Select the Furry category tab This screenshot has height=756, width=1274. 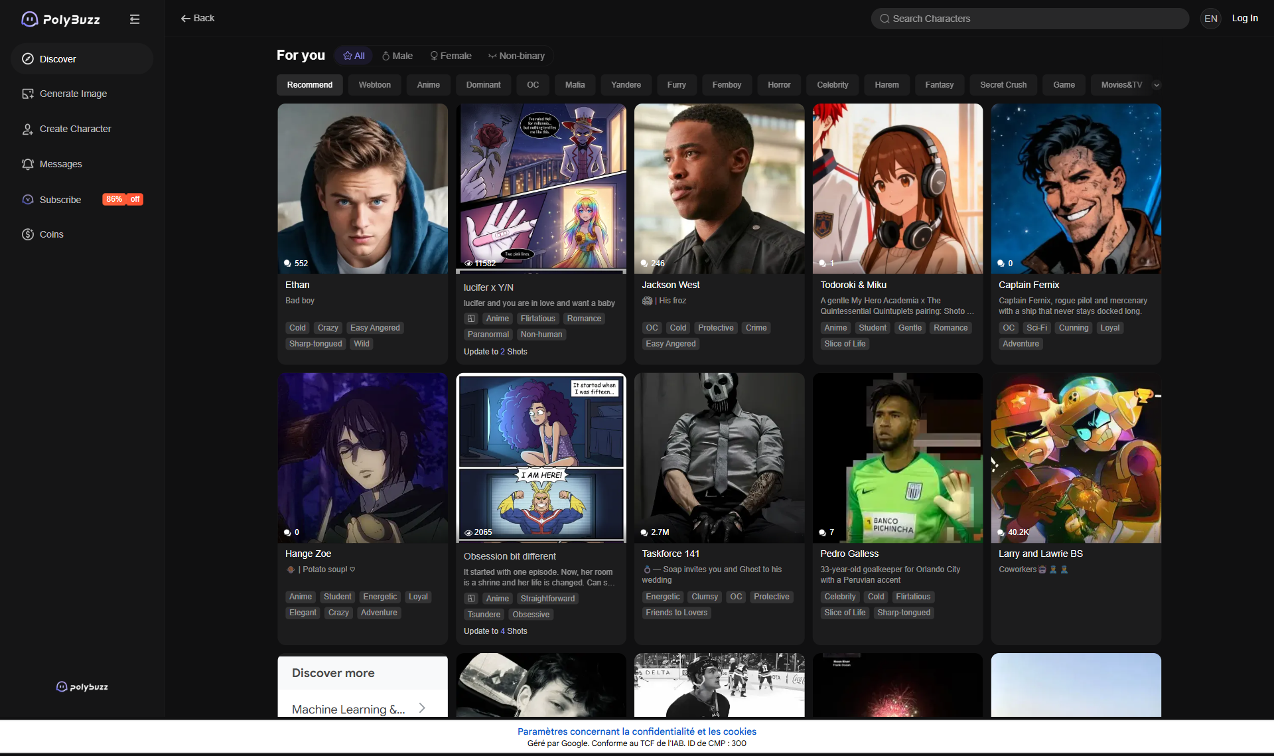coord(677,85)
